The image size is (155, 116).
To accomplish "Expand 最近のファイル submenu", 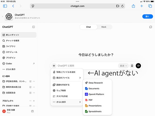I will pyautogui.click(x=67, y=78).
